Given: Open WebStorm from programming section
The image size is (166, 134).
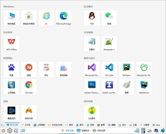Looking at the screenshot, I should tap(144, 87).
